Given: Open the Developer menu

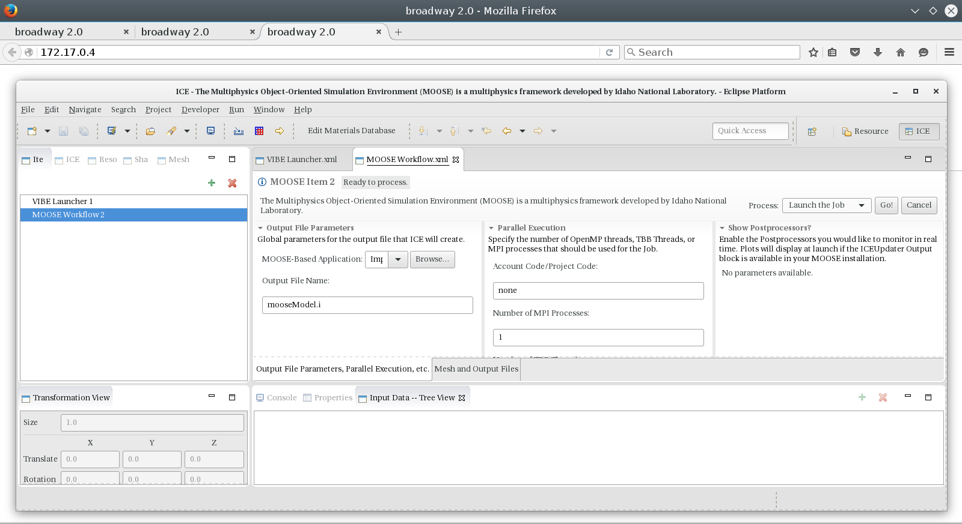Looking at the screenshot, I should [200, 110].
